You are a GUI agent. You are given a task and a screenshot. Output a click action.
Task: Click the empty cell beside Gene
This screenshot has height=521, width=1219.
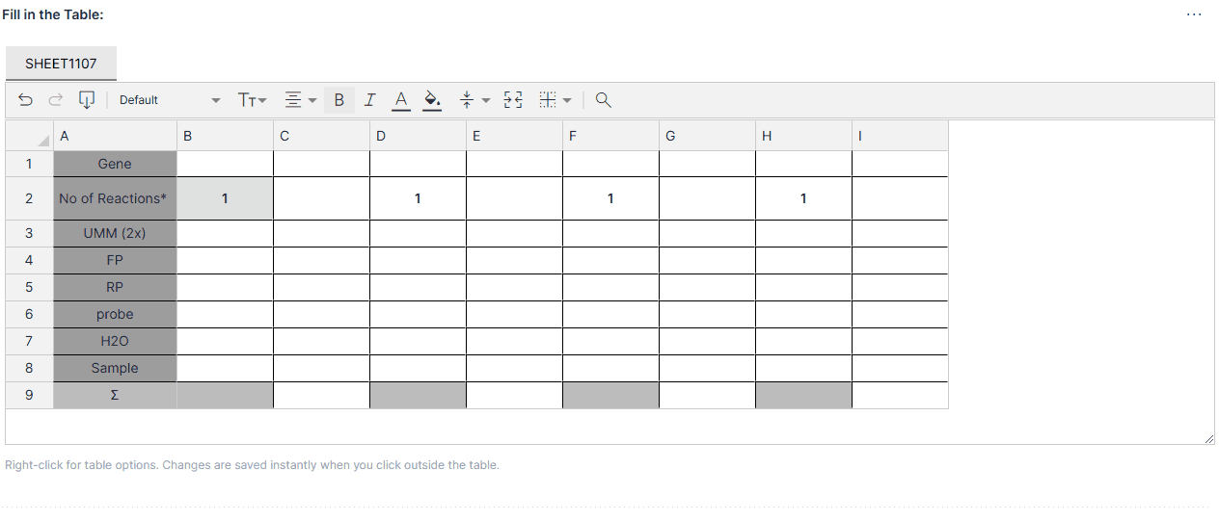[x=225, y=164]
